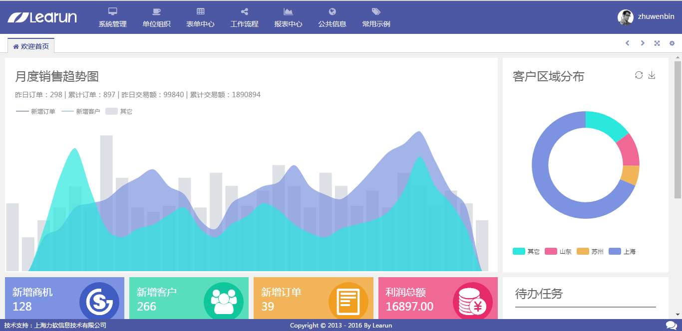Toggle the 上海 pie legend entry
Image resolution: width=682 pixels, height=331 pixels.
622,252
